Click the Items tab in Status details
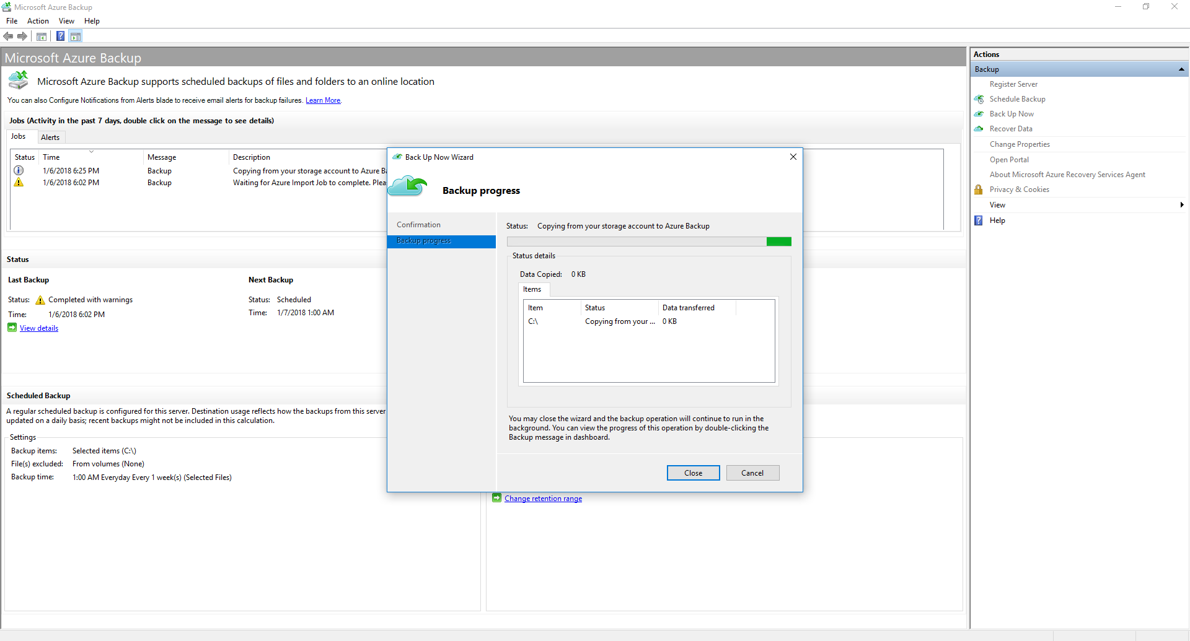 [x=533, y=289]
